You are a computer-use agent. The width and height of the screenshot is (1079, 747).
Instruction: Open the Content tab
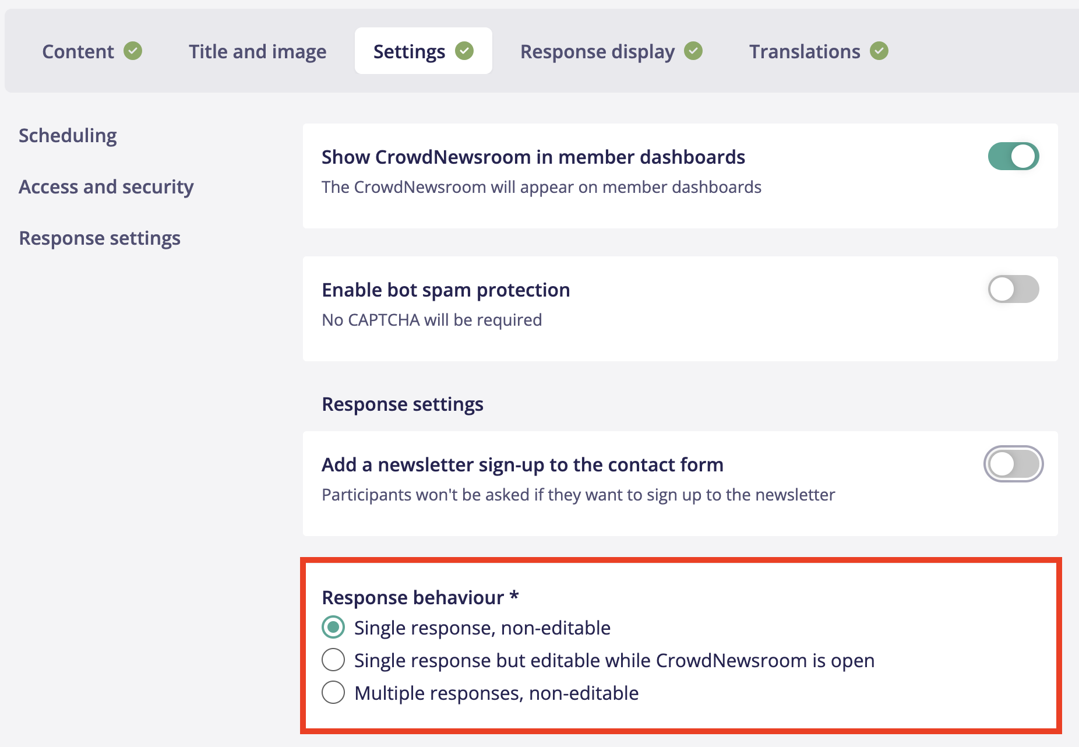pyautogui.click(x=78, y=51)
